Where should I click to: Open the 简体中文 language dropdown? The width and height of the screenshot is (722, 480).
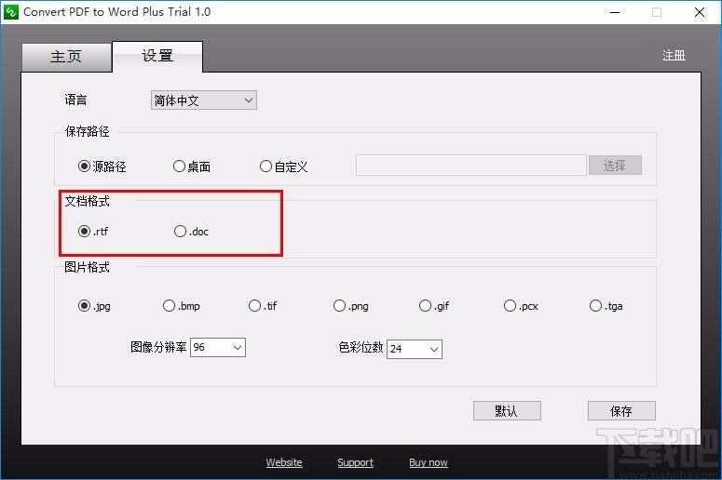click(x=203, y=100)
